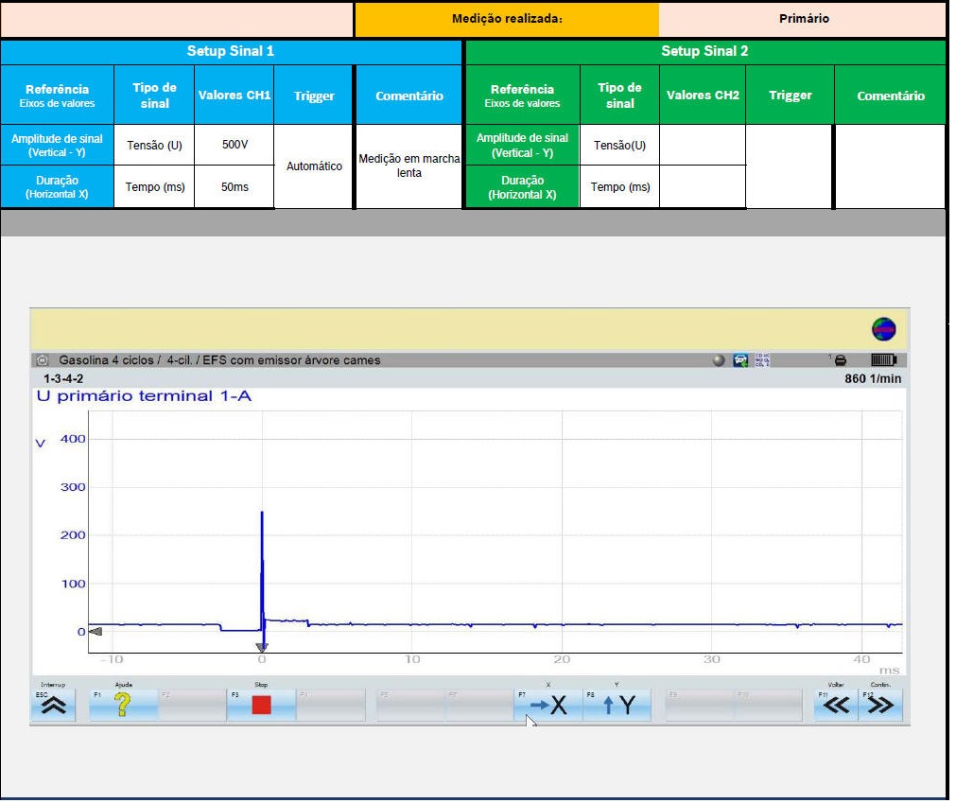Click the Automático trigger cell

coord(314,166)
